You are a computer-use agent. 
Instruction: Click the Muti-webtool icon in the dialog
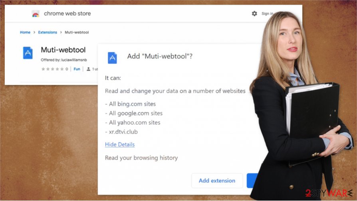tap(112, 58)
